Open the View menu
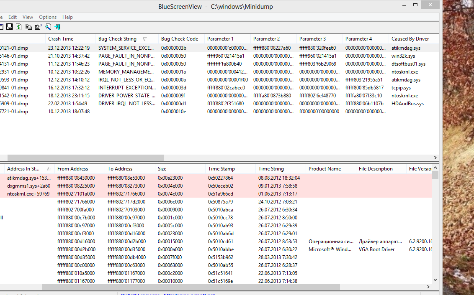The image size is (474, 295). tap(28, 17)
